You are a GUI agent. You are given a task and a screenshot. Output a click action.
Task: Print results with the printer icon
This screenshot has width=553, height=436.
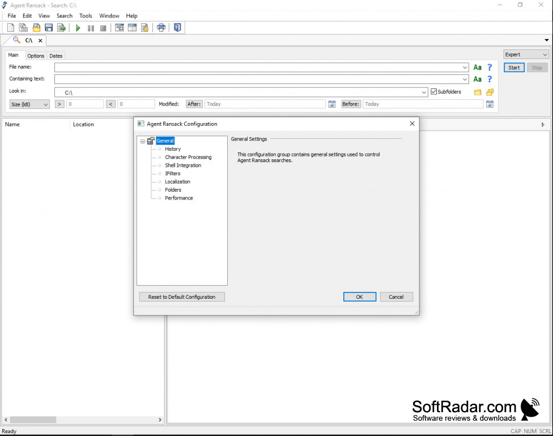coord(161,28)
